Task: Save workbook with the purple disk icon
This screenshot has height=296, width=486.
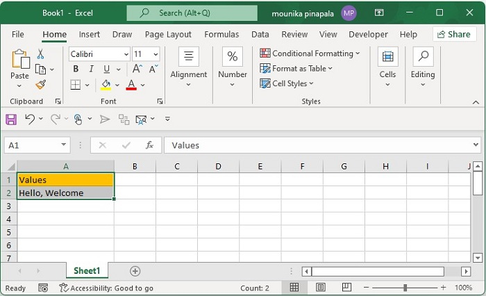Action: [11, 119]
